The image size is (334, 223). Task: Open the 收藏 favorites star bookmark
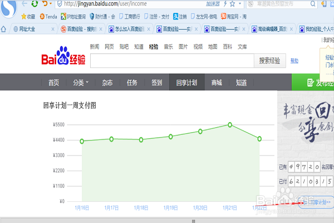tap(28, 16)
